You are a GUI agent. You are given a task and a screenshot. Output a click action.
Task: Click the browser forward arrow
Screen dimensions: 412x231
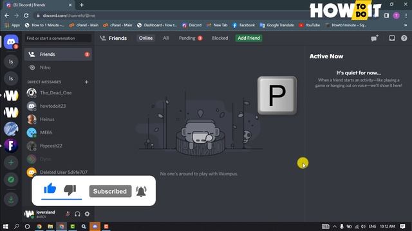[16, 15]
